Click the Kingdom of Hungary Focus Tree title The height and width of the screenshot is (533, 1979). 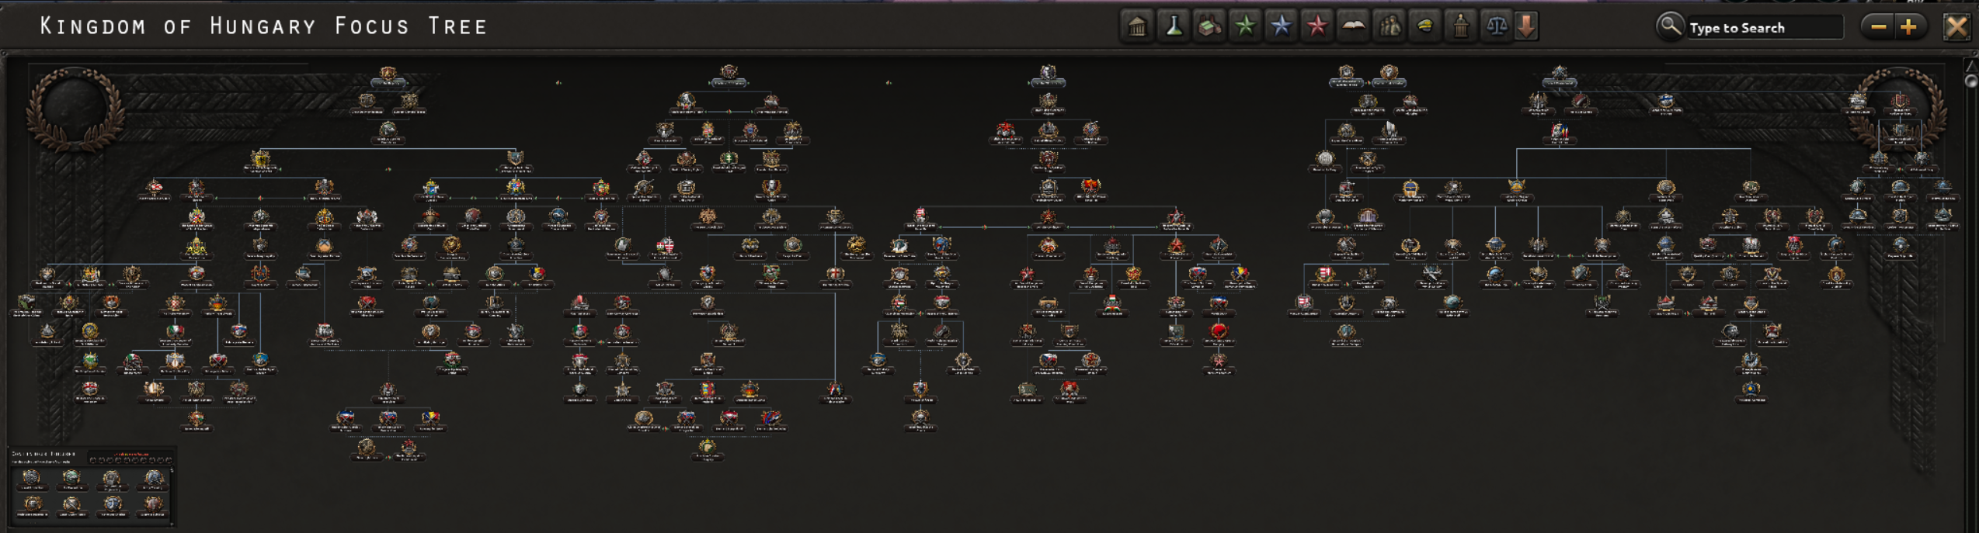[x=264, y=26]
